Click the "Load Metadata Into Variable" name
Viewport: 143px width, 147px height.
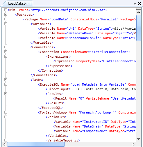point(99,84)
